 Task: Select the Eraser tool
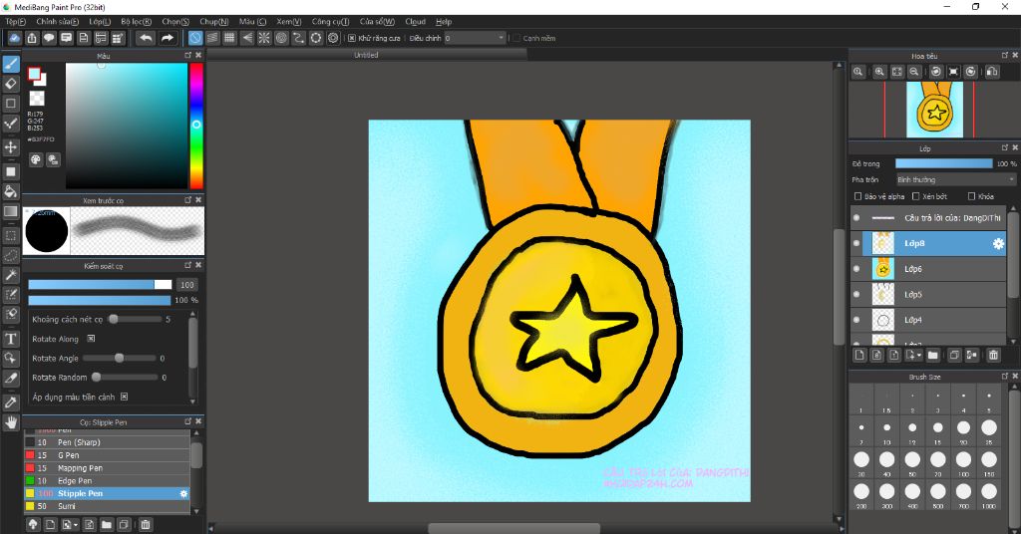11,84
